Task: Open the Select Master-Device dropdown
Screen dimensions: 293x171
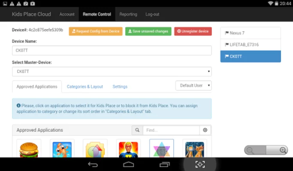Action: 112,71
